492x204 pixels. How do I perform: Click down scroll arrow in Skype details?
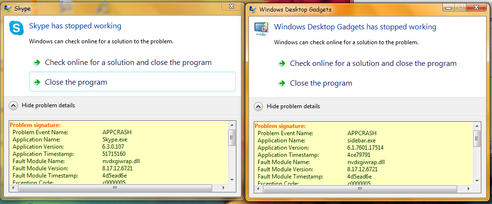tap(232, 179)
